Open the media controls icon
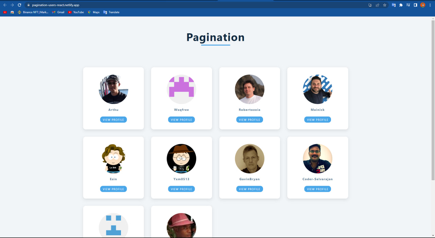 point(408,5)
